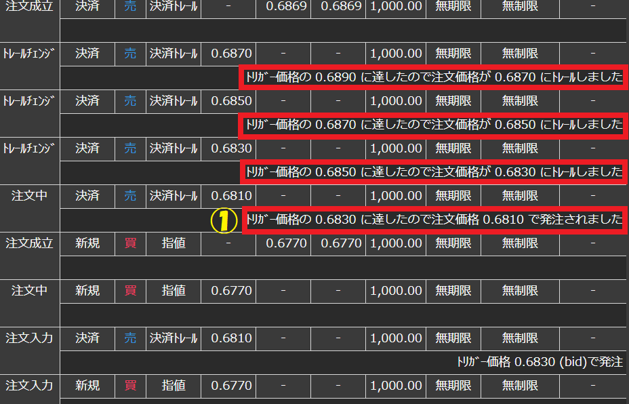Click 決済 in the 注文入力 0.6810 row

pyautogui.click(x=87, y=338)
